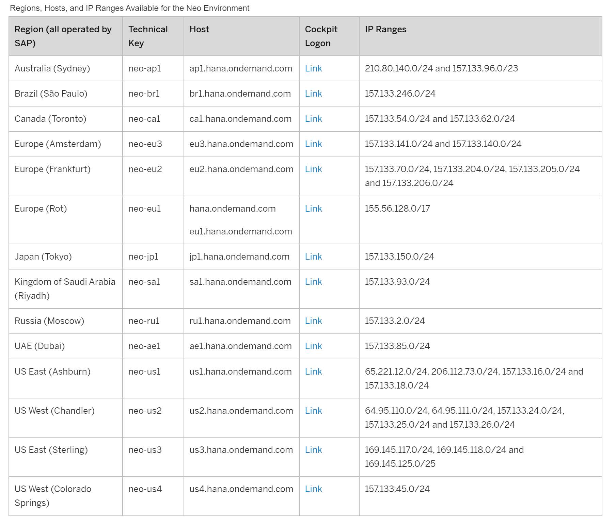
Task: Open the Cockpit Logon link for Canada (Toronto)
Action: click(x=313, y=119)
